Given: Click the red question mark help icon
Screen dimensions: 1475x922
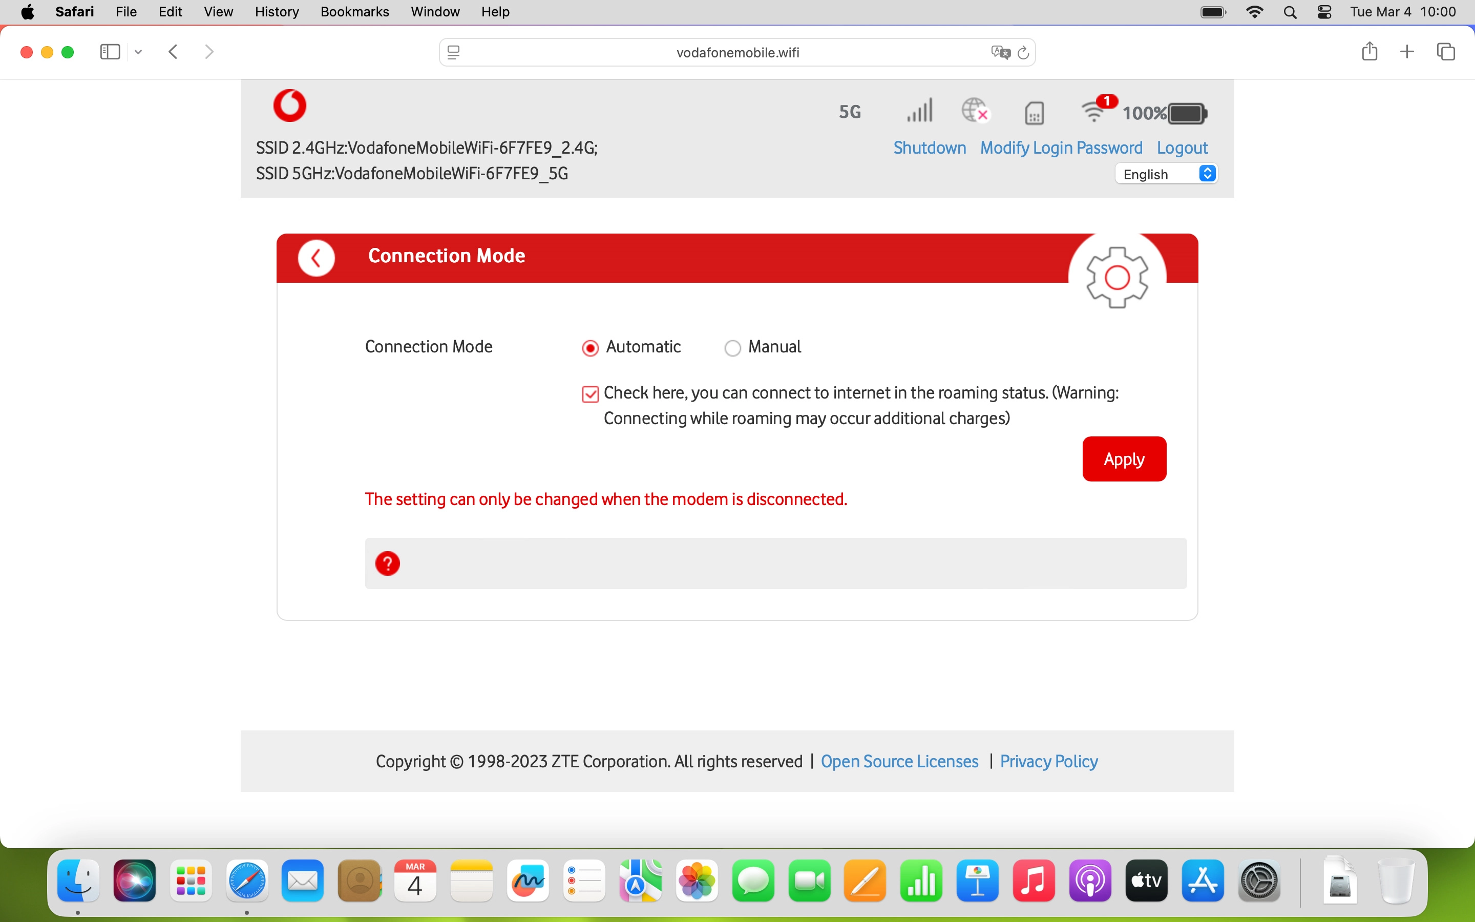Looking at the screenshot, I should click(x=388, y=563).
